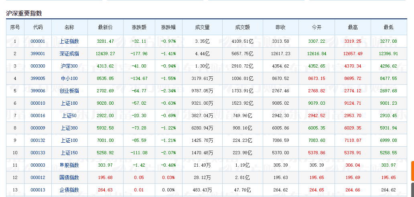The image size is (414, 197).
Task: Click code 000010 for 上证180
Action: pos(38,103)
